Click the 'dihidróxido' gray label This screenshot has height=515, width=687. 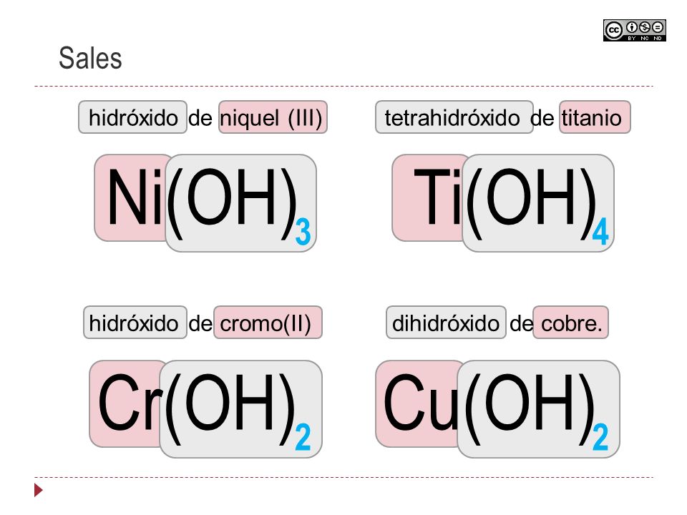(446, 323)
